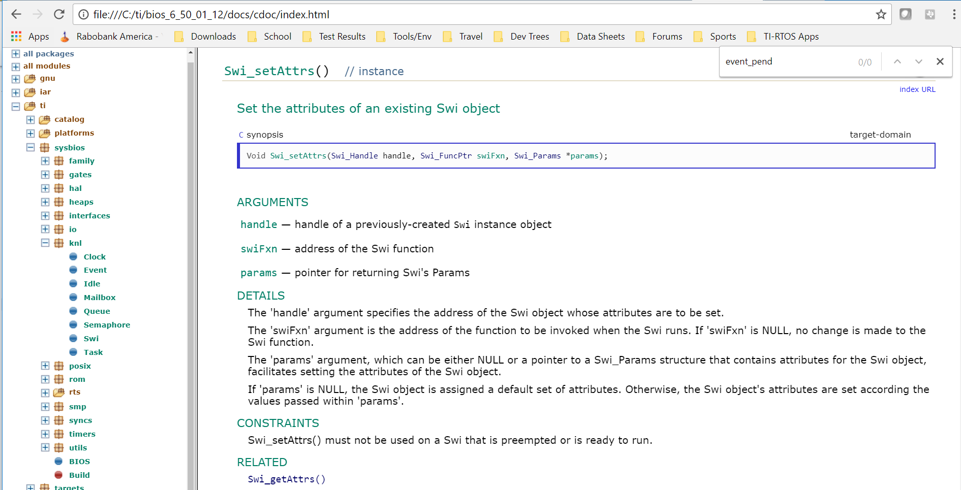Open the syncs package entry
Screen dimensions: 961x490
coord(80,420)
